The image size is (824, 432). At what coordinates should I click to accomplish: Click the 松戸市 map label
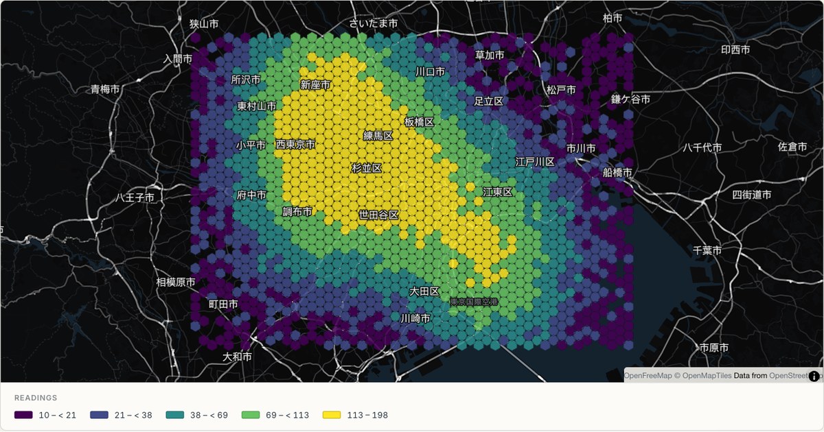click(561, 90)
